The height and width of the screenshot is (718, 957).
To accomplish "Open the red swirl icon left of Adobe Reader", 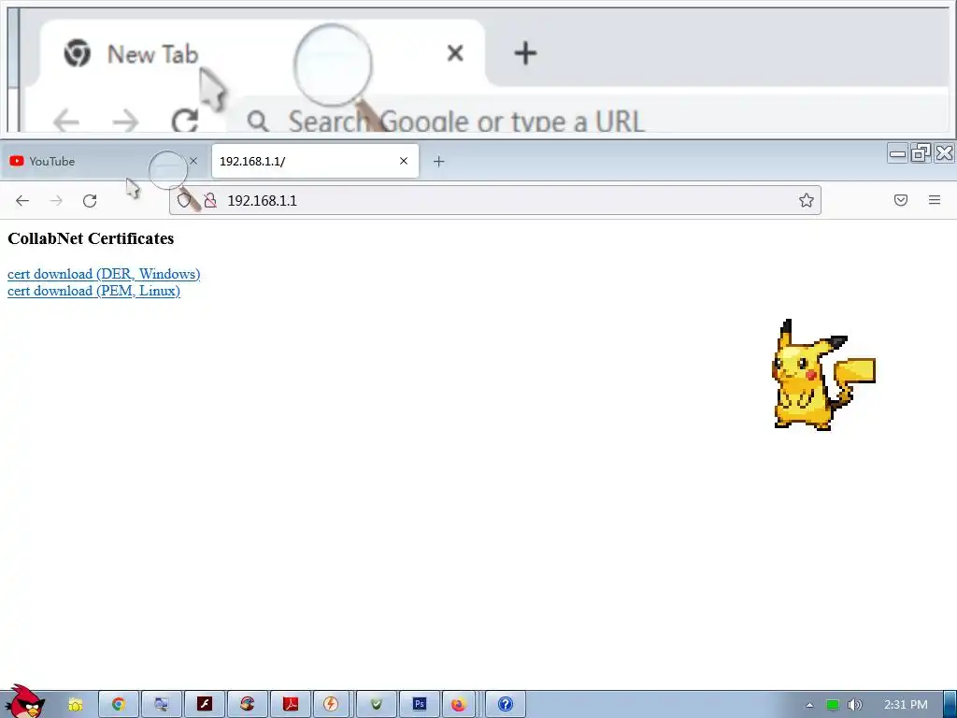I will pos(247,705).
